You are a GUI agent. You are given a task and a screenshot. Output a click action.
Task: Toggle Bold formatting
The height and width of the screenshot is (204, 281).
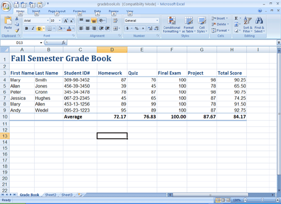click(x=26, y=28)
